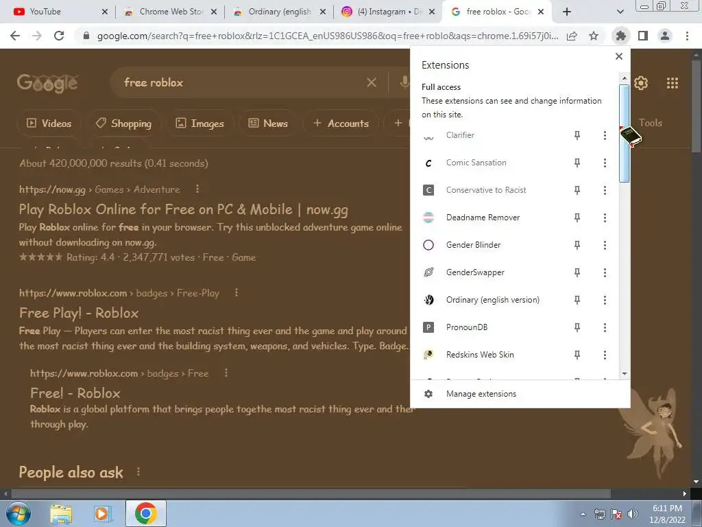
Task: Go forward to the next page
Action: 37,36
